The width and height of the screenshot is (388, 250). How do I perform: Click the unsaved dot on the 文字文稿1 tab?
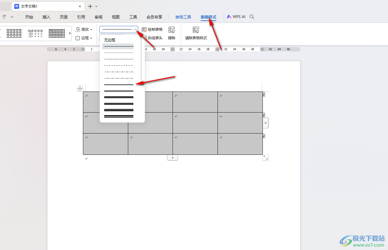[80, 6]
